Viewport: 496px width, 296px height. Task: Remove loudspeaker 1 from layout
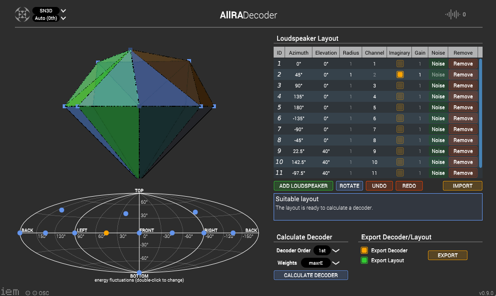pyautogui.click(x=463, y=64)
